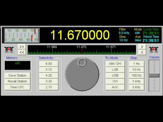Click the 8.0 kHz filter value
The image size is (163, 122).
pyautogui.click(x=124, y=33)
